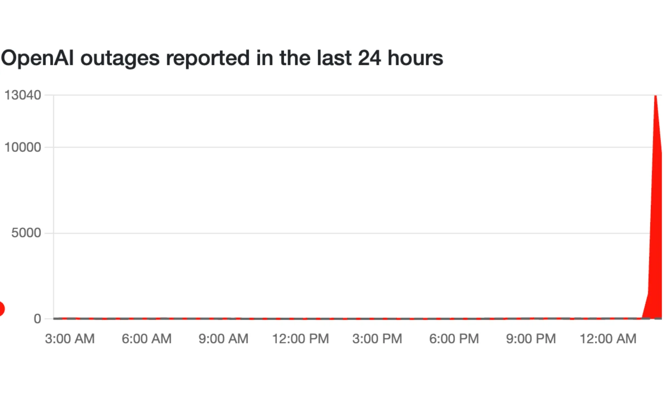
Task: Click the 10000 y-axis label
Action: pos(23,147)
